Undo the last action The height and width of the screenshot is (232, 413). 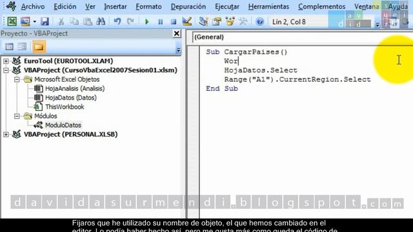click(x=117, y=21)
